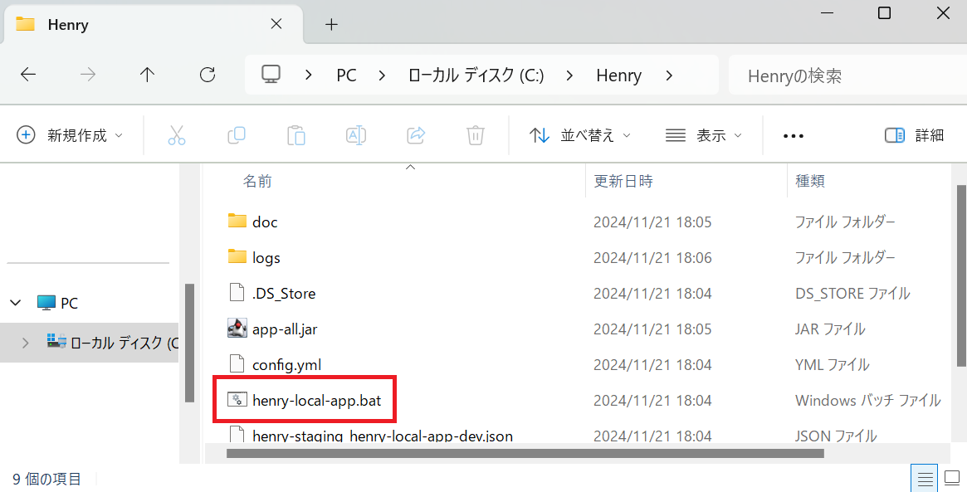Screen dimensions: 967x492
Task: Click the 9 個の項目 status text
Action: [x=46, y=479]
